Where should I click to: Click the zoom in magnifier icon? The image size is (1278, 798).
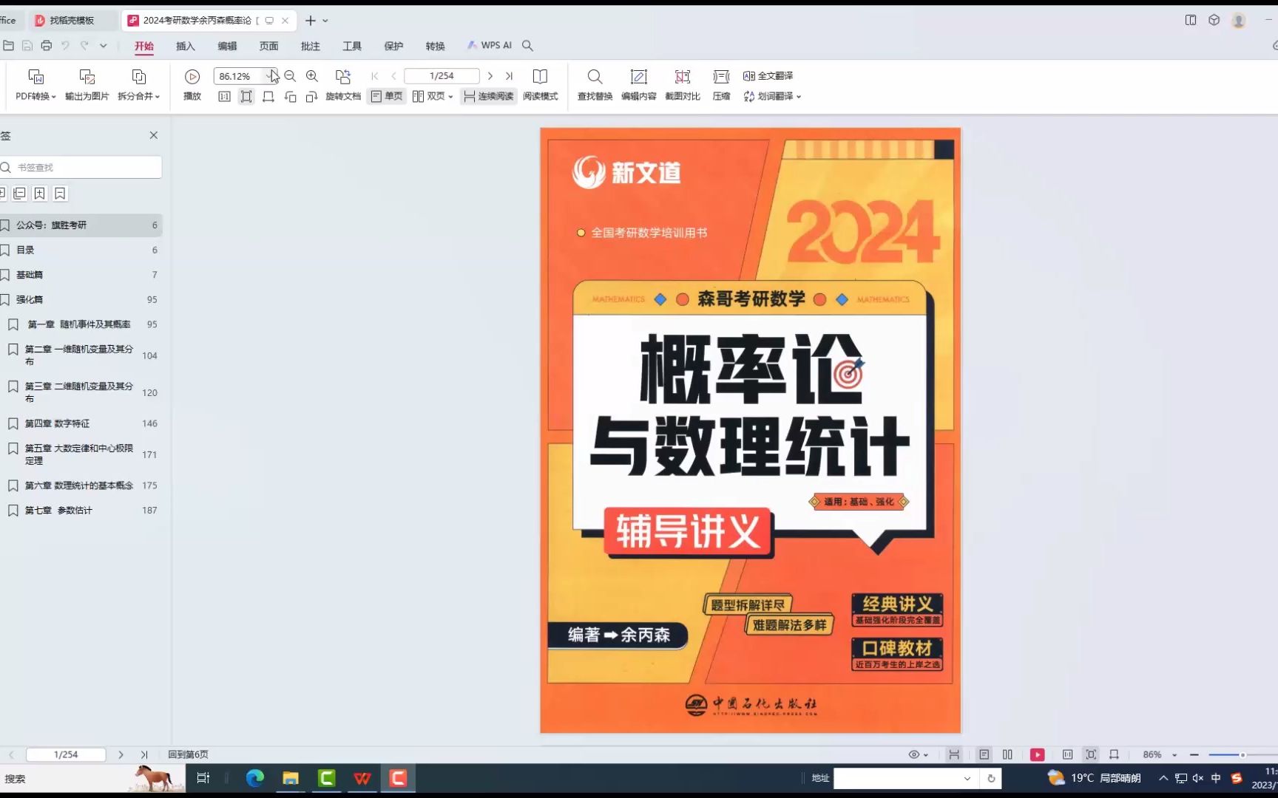point(312,76)
